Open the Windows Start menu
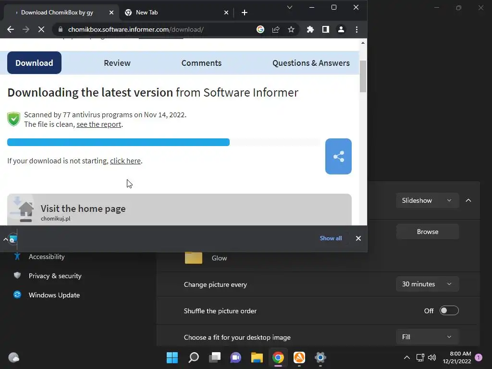The image size is (492, 369). click(x=172, y=357)
